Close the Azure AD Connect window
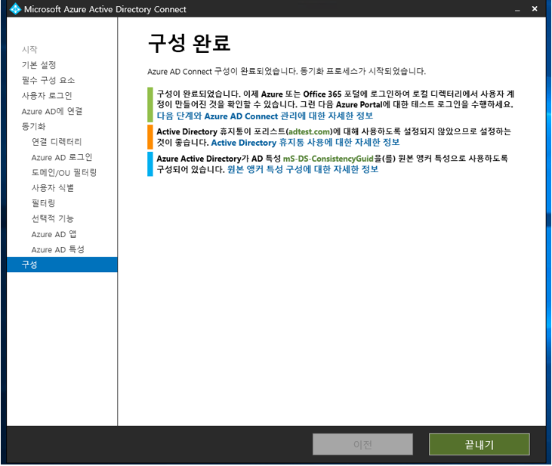The height and width of the screenshot is (466, 552). (535, 9)
